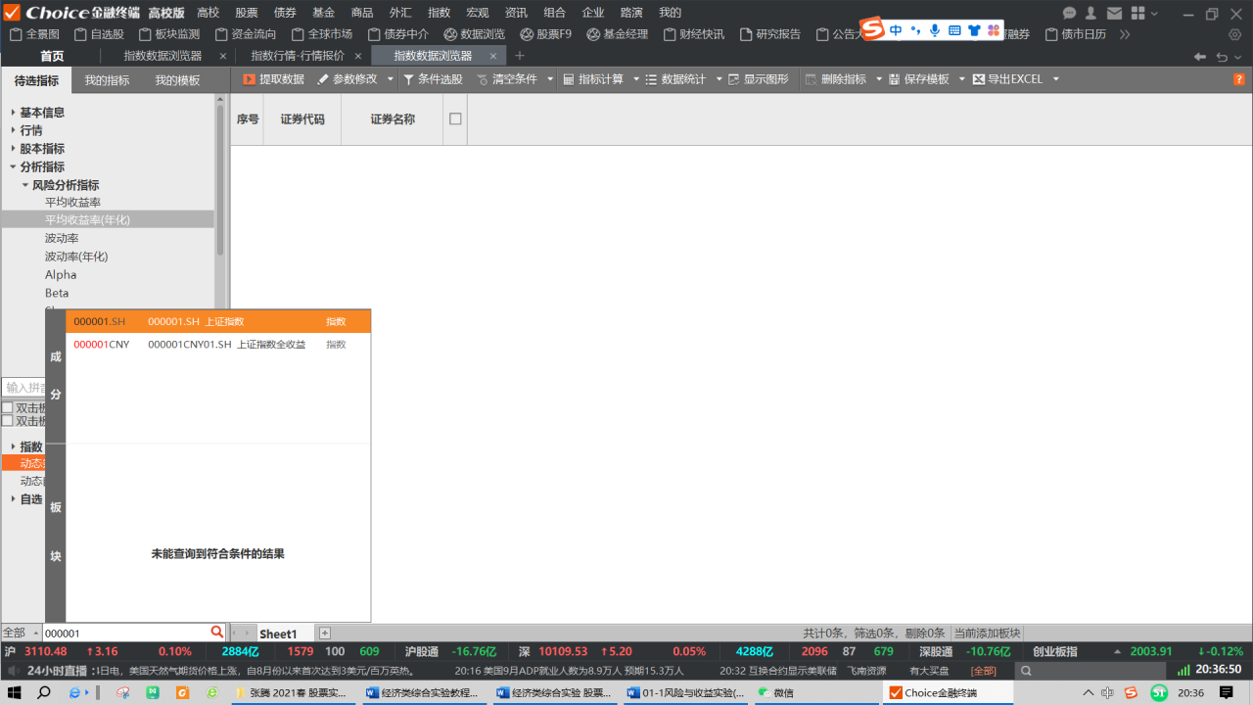Image resolution: width=1253 pixels, height=705 pixels.
Task: Toggle the second 双击 checkbox
Action: 7,421
